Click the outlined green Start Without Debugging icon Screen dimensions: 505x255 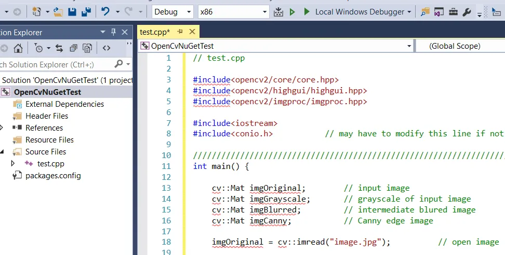[292, 12]
